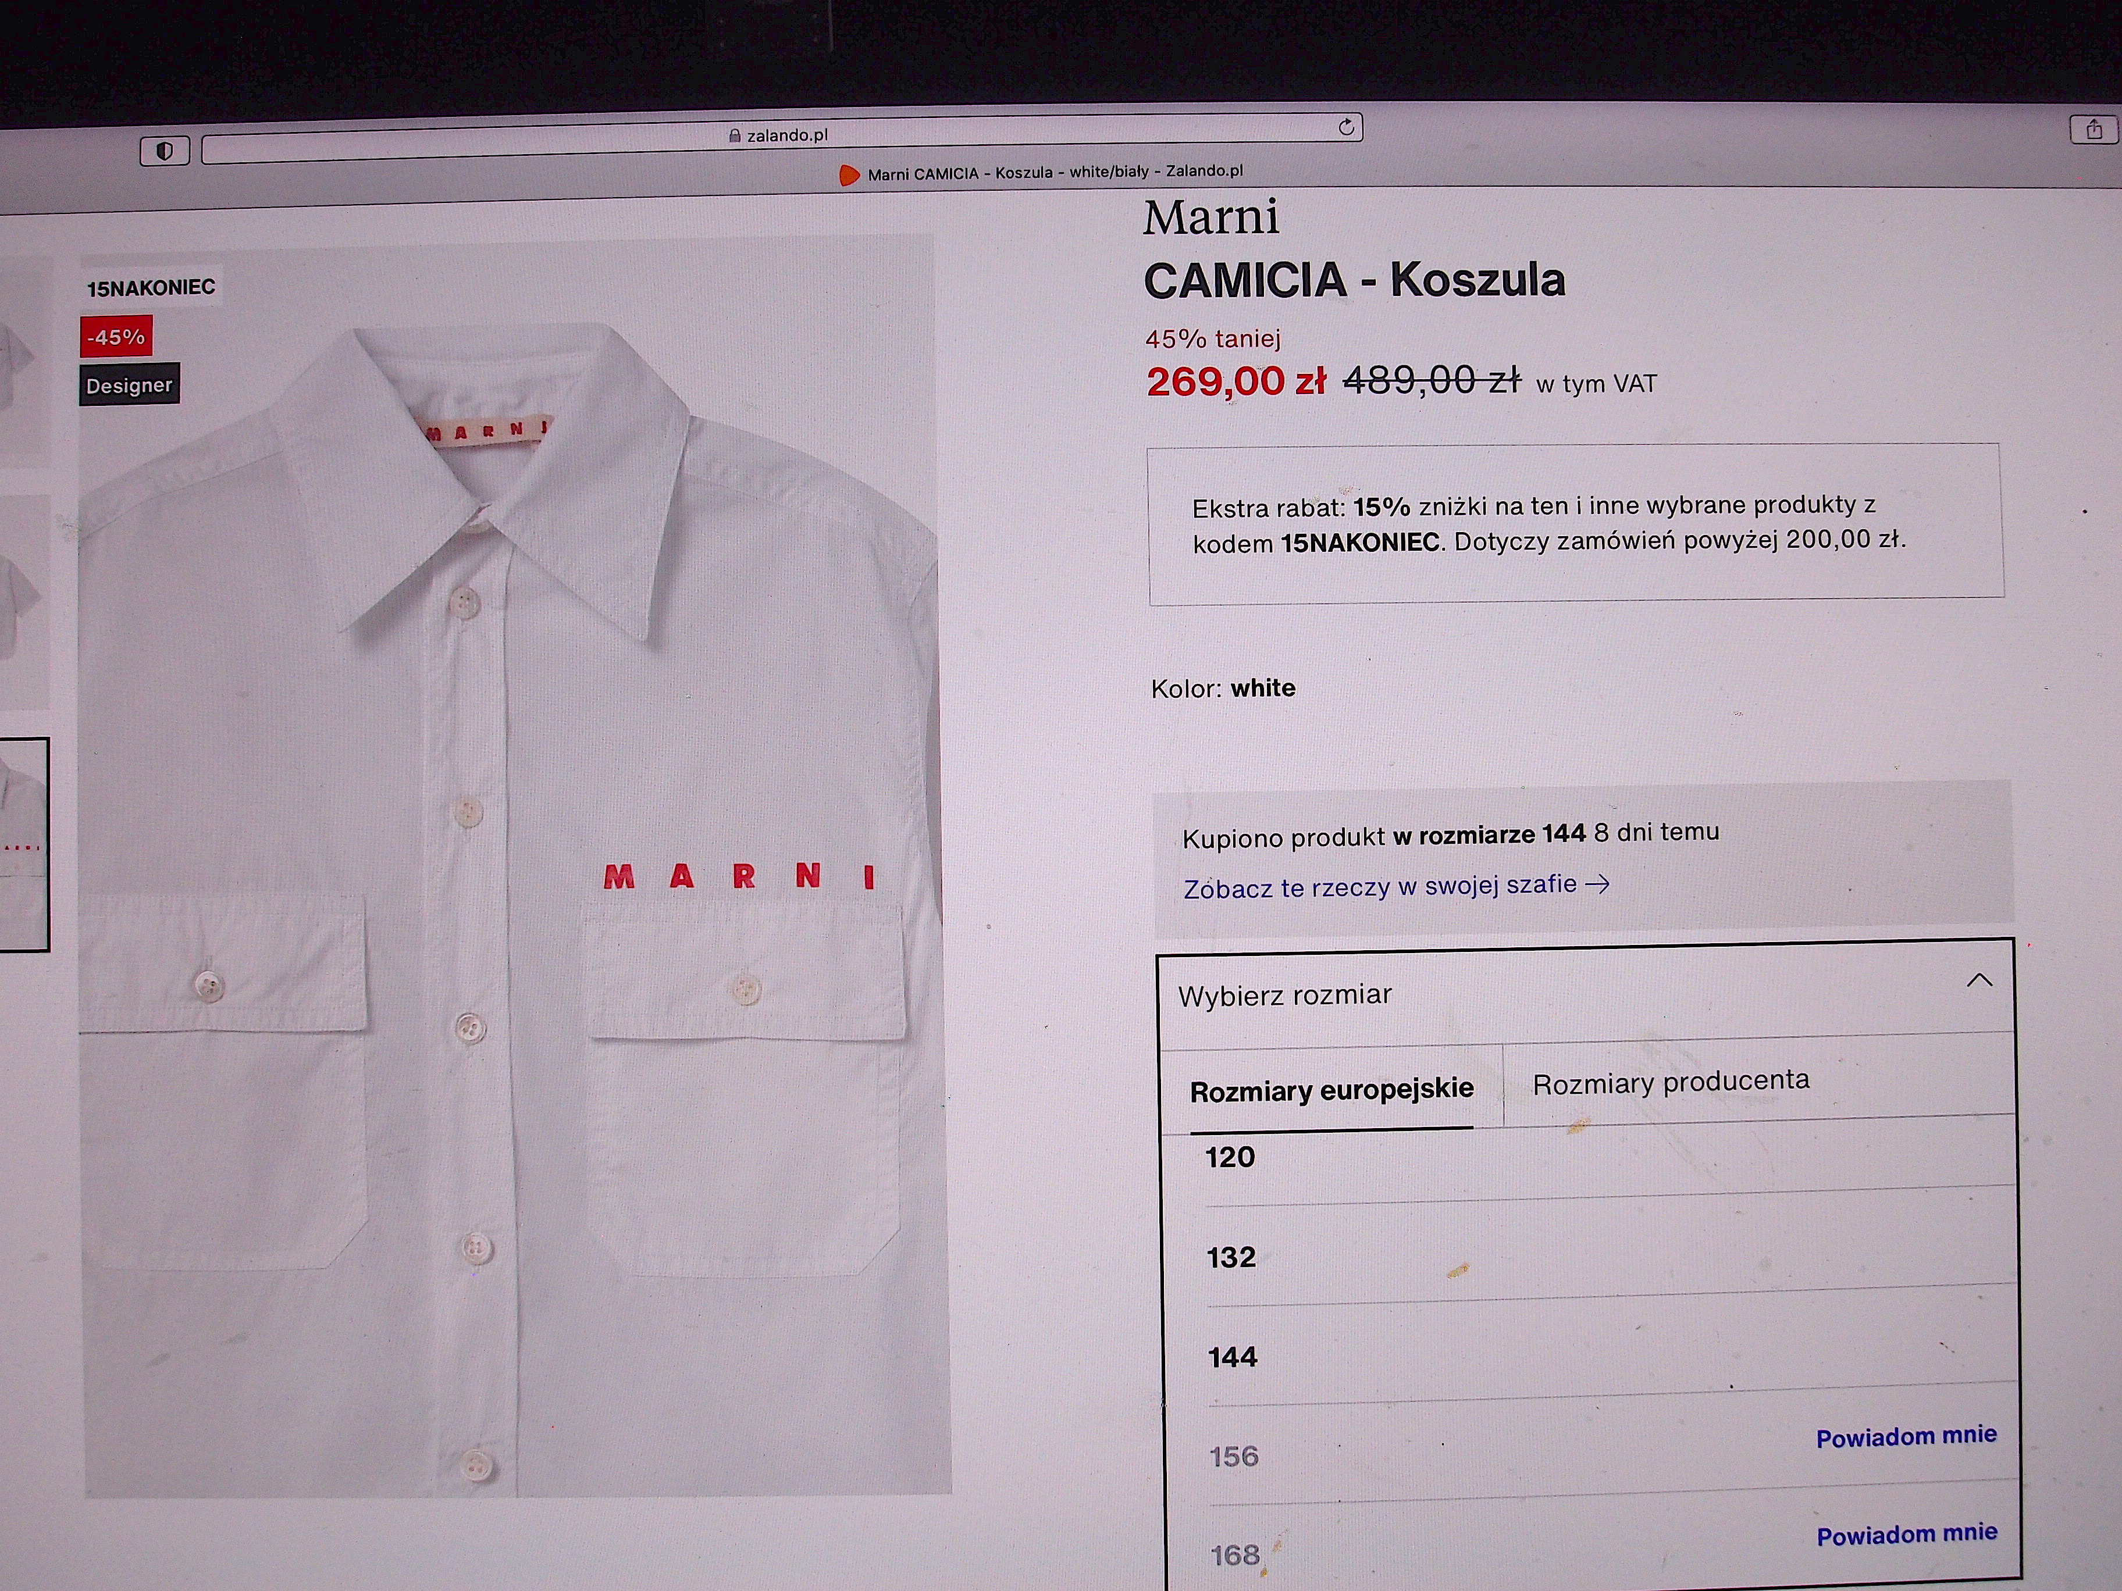Click the red -45% discount badge

coord(116,338)
